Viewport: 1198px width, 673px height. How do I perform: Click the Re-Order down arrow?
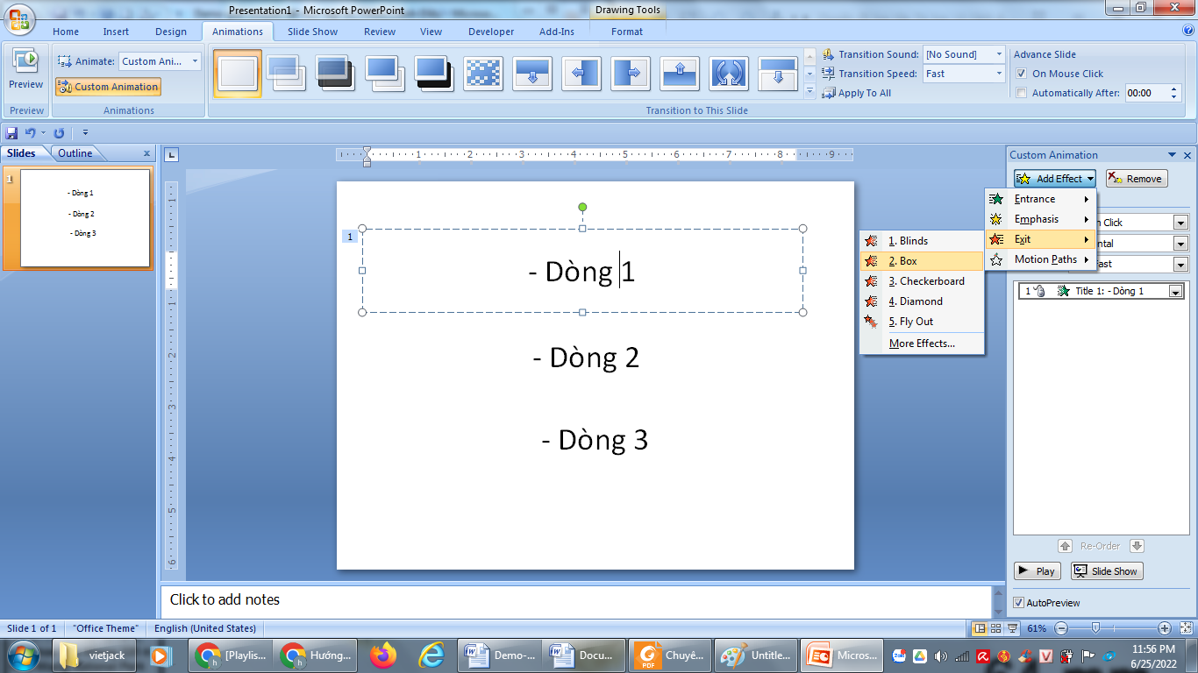pyautogui.click(x=1137, y=546)
